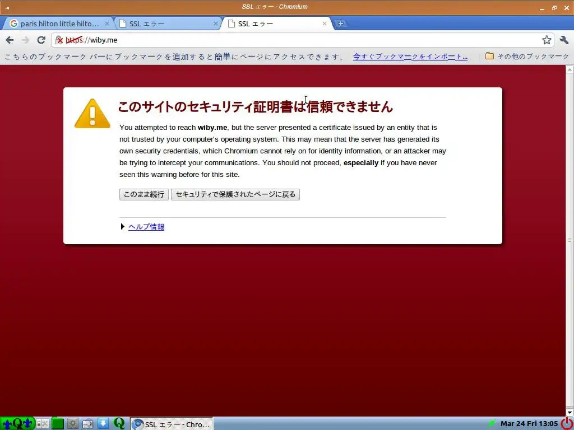
Task: Switch to the first SSL エラー tab
Action: pos(168,24)
